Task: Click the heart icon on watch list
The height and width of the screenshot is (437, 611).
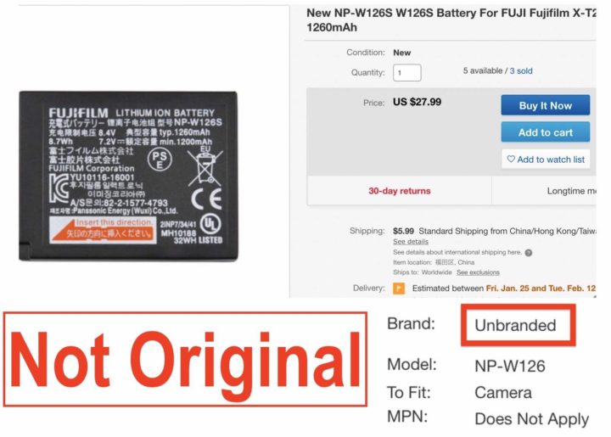Action: click(x=511, y=159)
